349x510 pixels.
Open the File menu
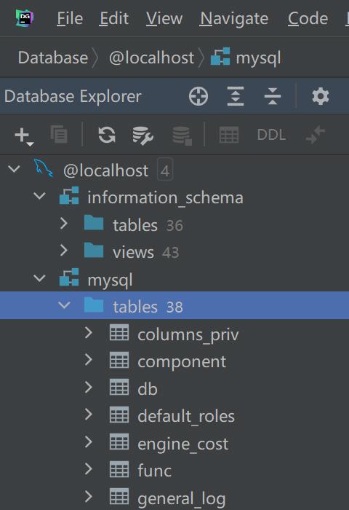70,18
